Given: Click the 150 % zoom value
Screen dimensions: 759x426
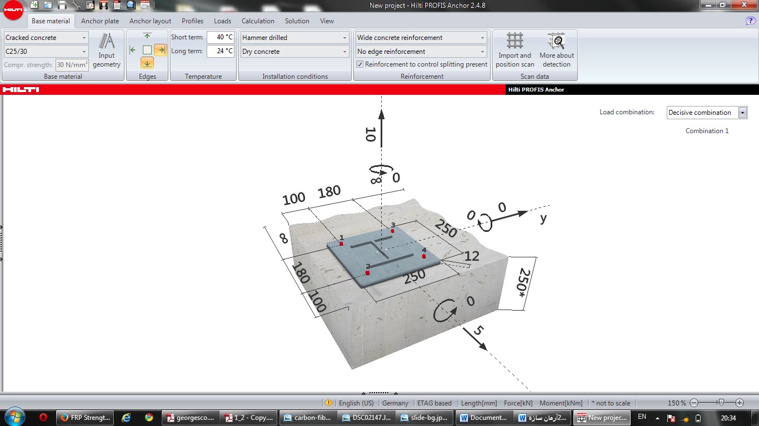Looking at the screenshot, I should [x=677, y=403].
